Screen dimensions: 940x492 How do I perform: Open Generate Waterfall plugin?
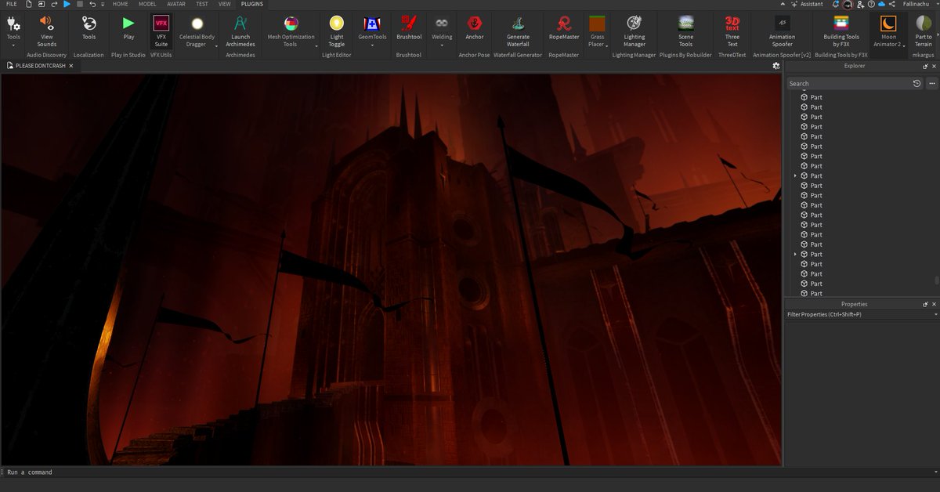(x=518, y=30)
